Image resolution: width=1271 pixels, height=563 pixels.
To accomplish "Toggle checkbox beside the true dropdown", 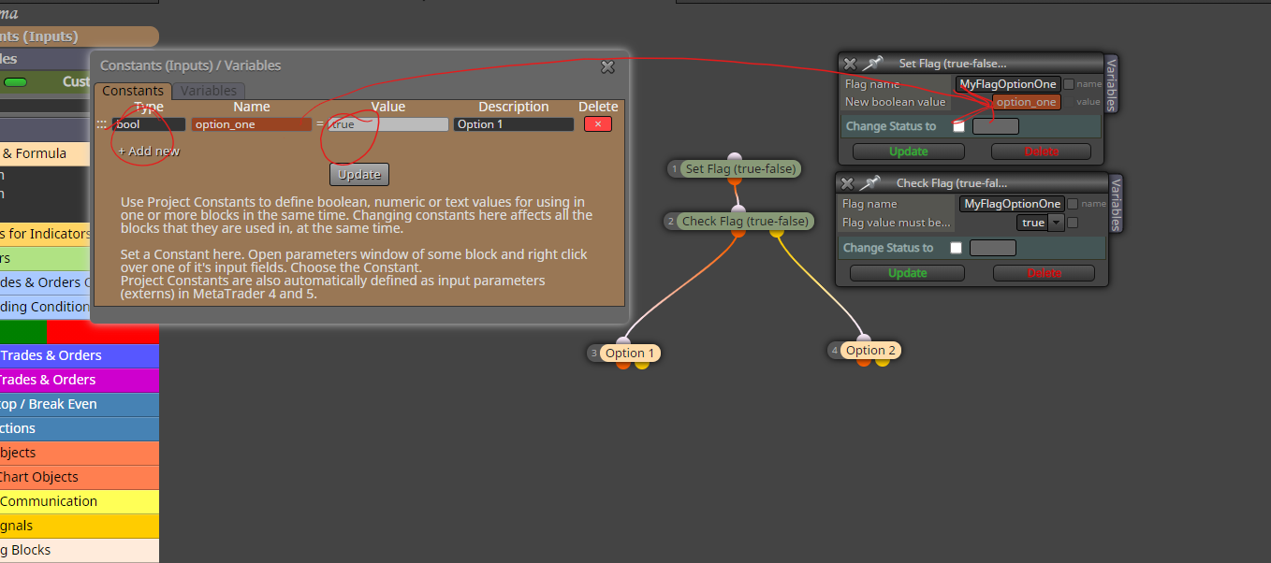I will pos(1073,223).
